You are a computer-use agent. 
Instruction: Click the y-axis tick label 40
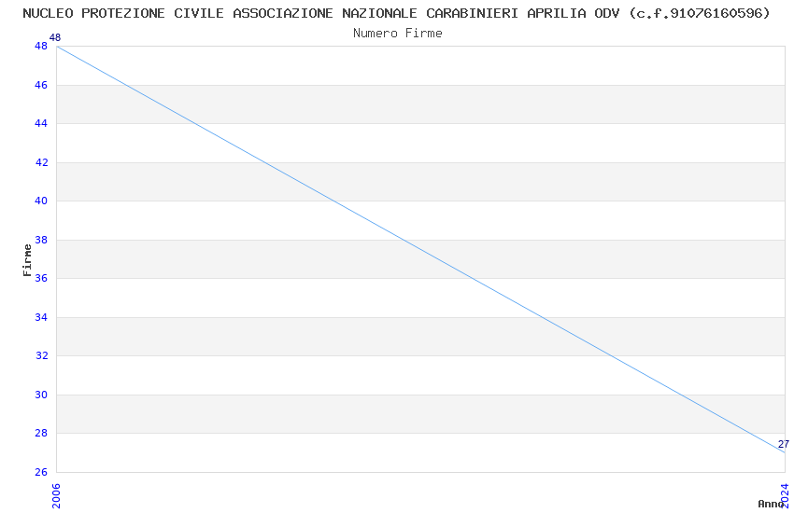click(41, 201)
